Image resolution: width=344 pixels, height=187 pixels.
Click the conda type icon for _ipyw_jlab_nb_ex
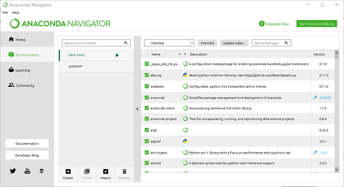185,64
